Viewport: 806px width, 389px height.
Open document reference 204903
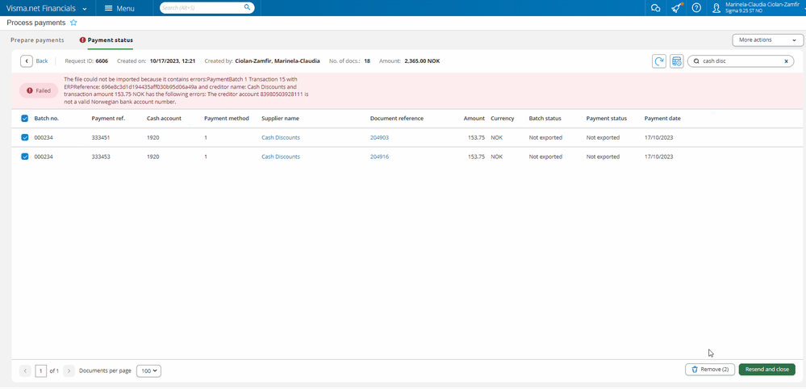point(379,137)
